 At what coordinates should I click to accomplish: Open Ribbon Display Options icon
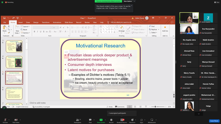153,18
